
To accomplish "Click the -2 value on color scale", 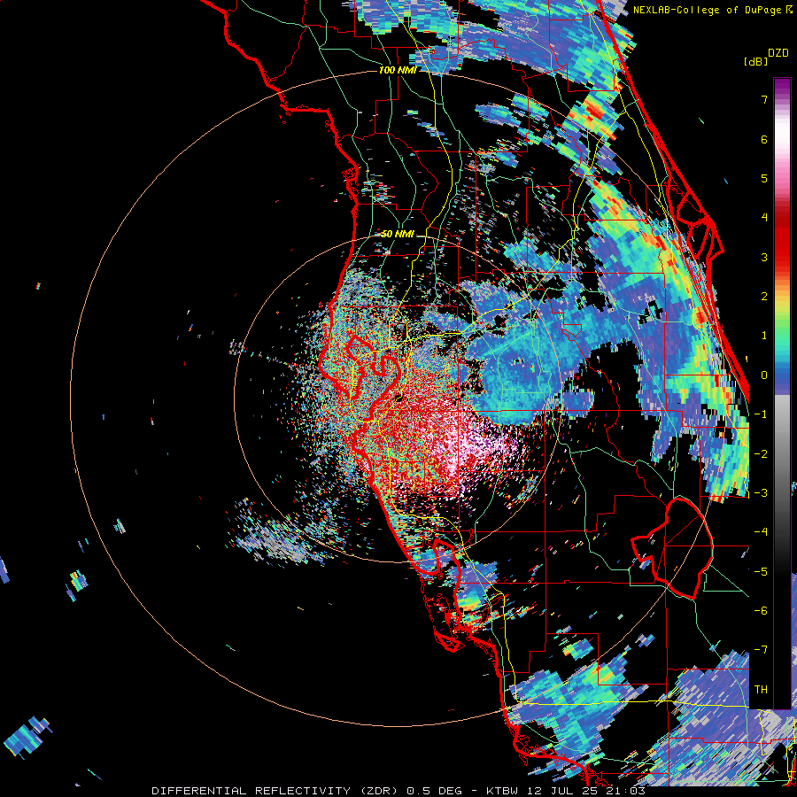I will pyautogui.click(x=761, y=454).
